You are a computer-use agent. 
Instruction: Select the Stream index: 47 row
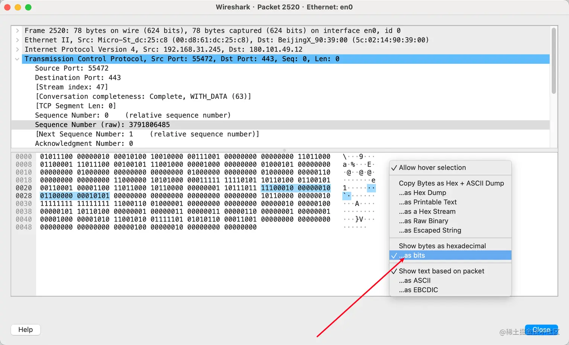click(280, 87)
